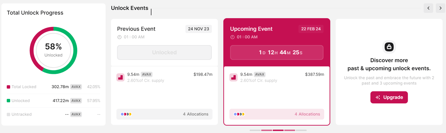Viewport: 446px width, 133px height.
Task: Select the 22 FEB 24 date badge
Action: point(311,29)
